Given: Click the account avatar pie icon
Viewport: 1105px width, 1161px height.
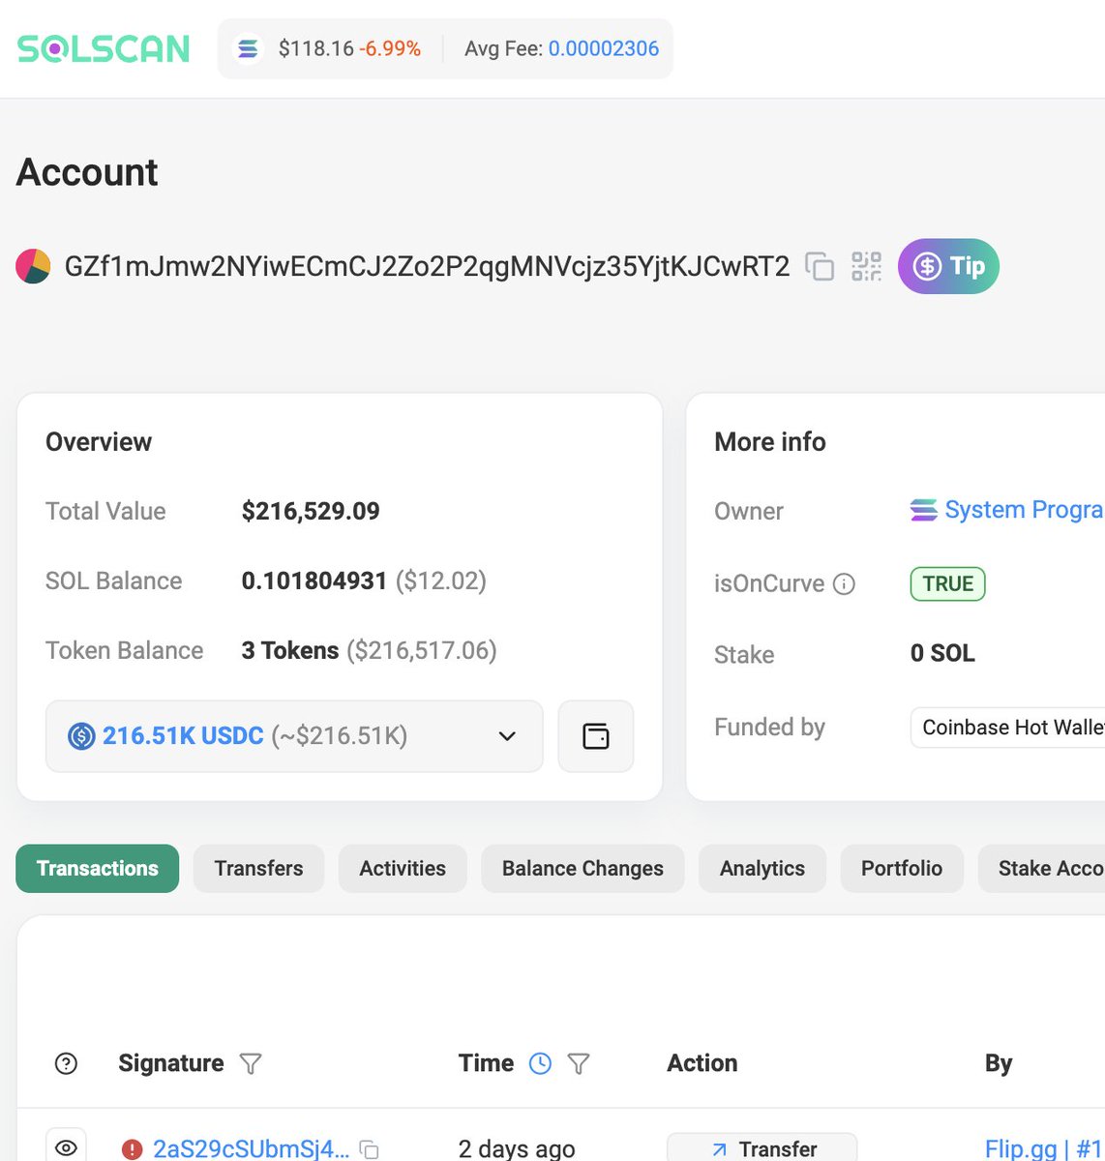Looking at the screenshot, I should (33, 266).
